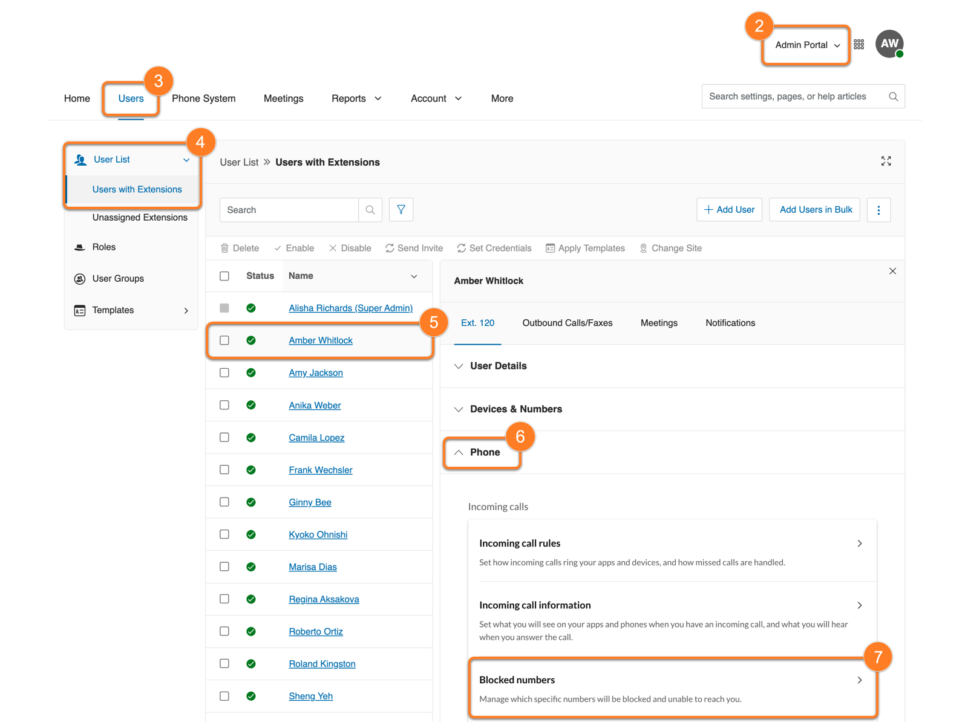Expand the Devices & Numbers section
The height and width of the screenshot is (728, 968).
[x=515, y=409]
